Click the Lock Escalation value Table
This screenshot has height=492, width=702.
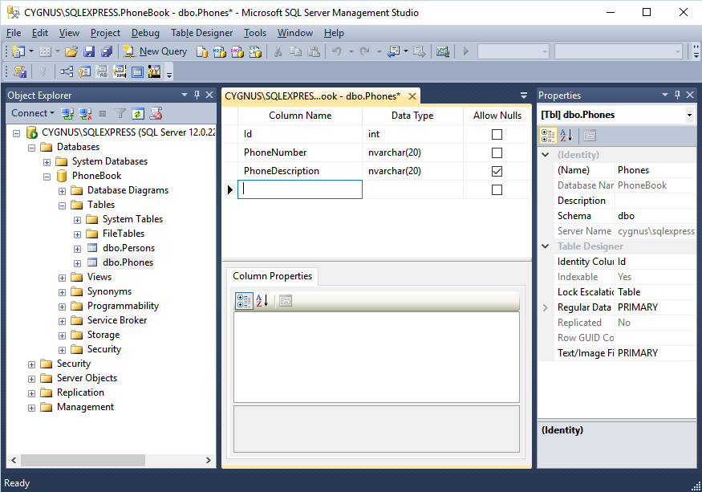(655, 292)
